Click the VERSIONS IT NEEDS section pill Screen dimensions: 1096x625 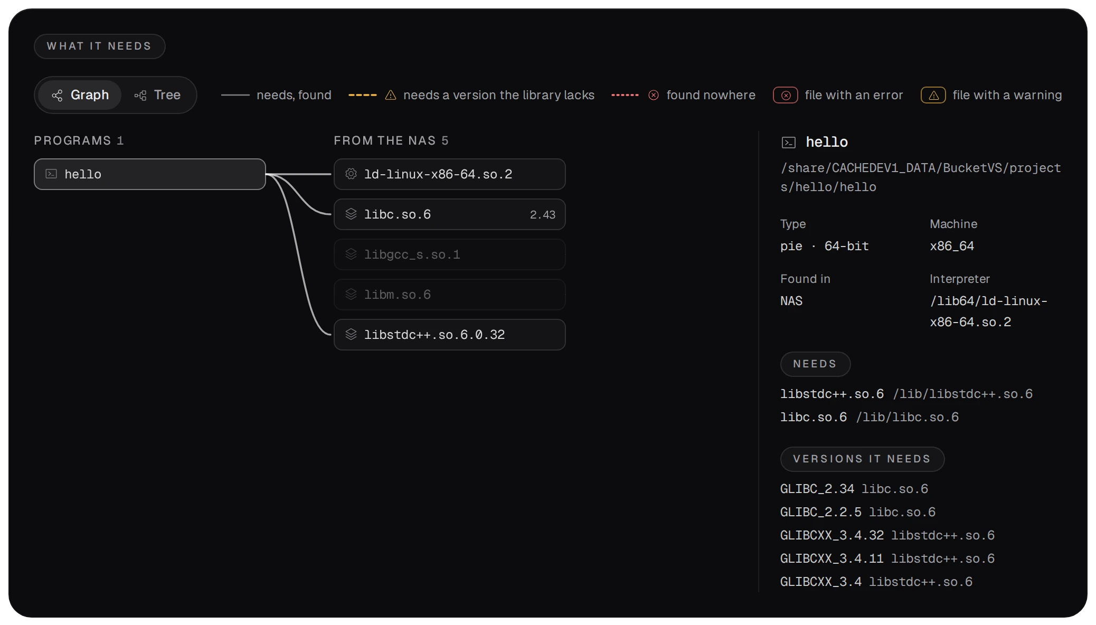click(x=862, y=459)
